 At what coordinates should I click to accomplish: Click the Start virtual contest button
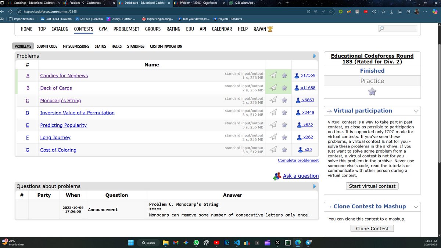tap(372, 186)
